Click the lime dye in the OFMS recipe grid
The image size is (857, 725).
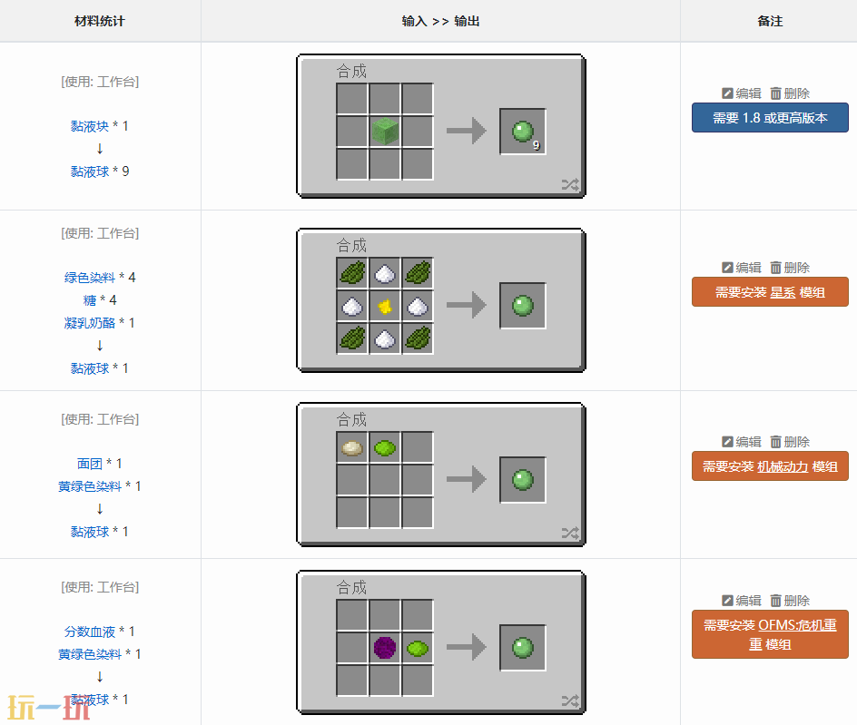[418, 648]
